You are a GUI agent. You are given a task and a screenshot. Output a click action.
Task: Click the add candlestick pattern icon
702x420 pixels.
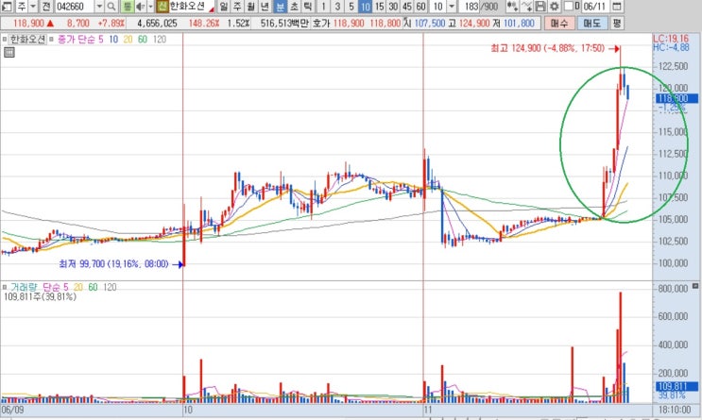tap(512, 7)
